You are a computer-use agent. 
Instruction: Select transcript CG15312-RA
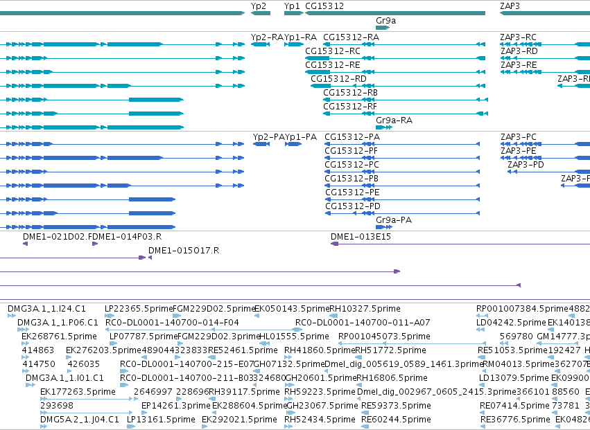[x=351, y=37]
